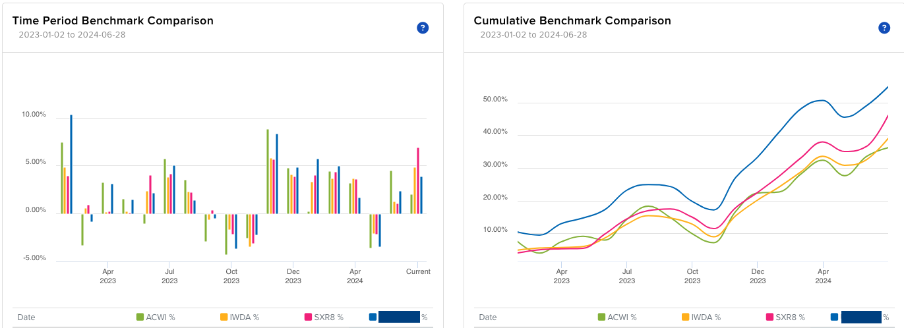Click 'Dec 2023' on Cumulative x-axis

pos(758,275)
